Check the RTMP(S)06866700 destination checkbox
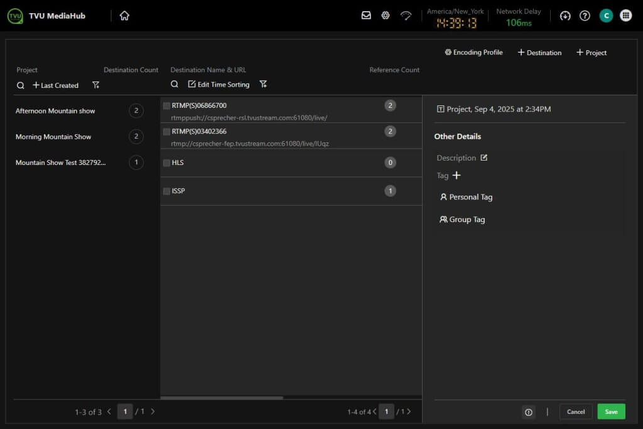The image size is (643, 429). [166, 105]
